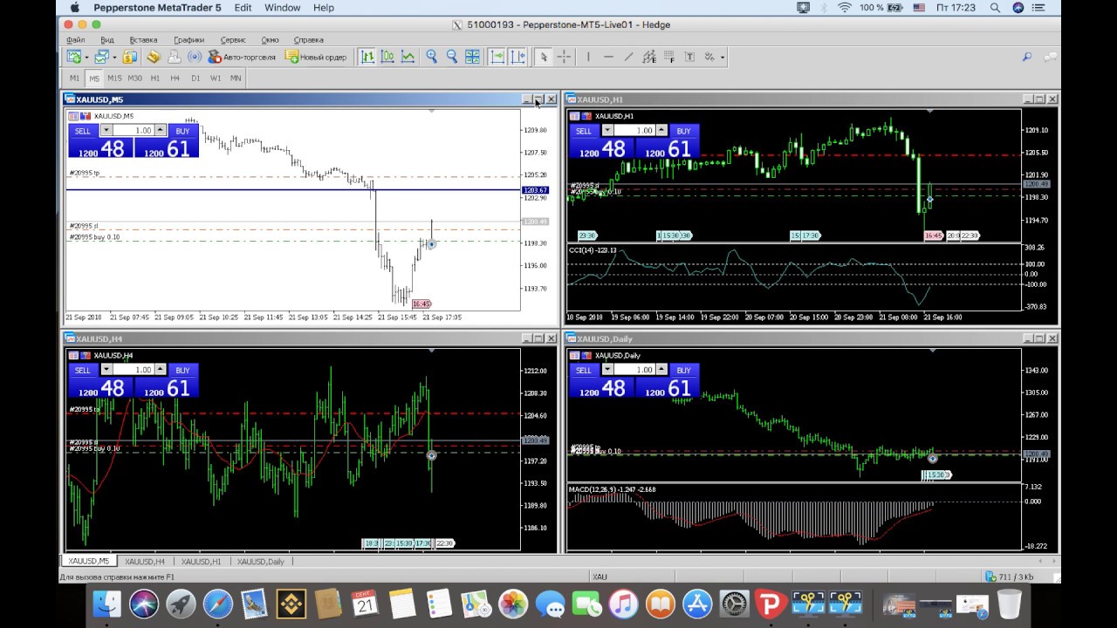Switch chart to candlesticks type
This screenshot has width=1117, height=628.
pyautogui.click(x=387, y=57)
